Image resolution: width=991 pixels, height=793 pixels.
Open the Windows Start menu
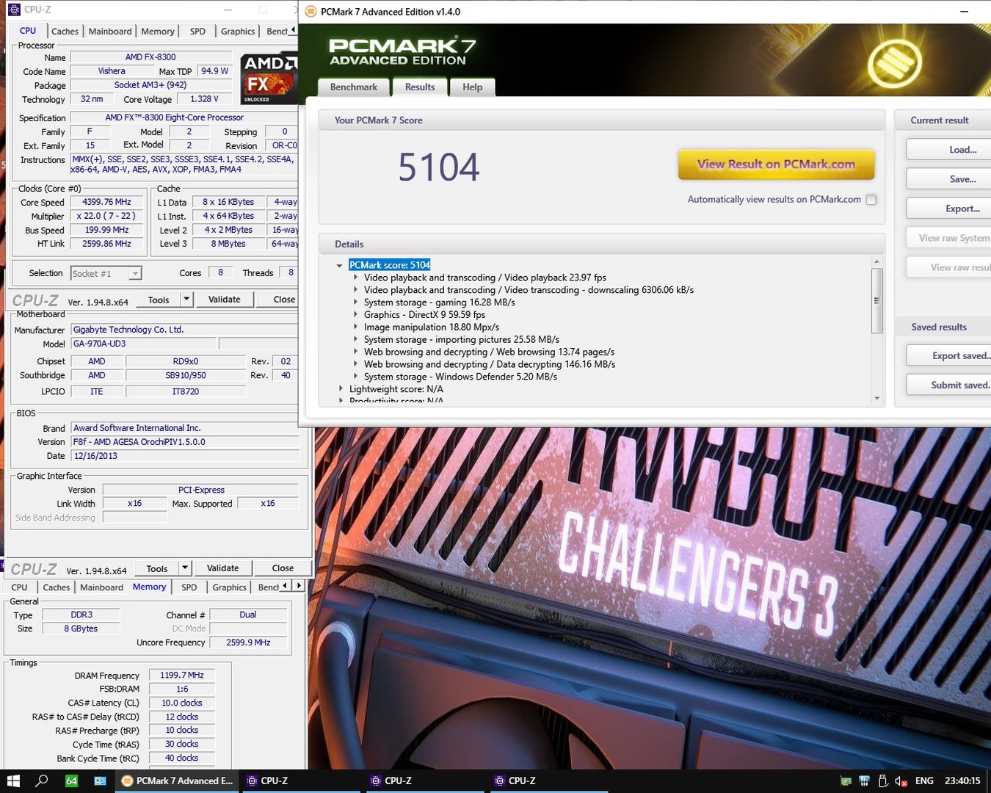tap(13, 781)
